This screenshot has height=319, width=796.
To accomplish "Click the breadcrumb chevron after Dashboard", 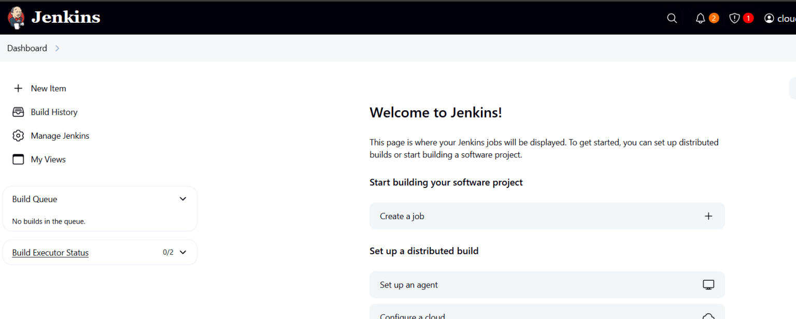I will click(57, 48).
